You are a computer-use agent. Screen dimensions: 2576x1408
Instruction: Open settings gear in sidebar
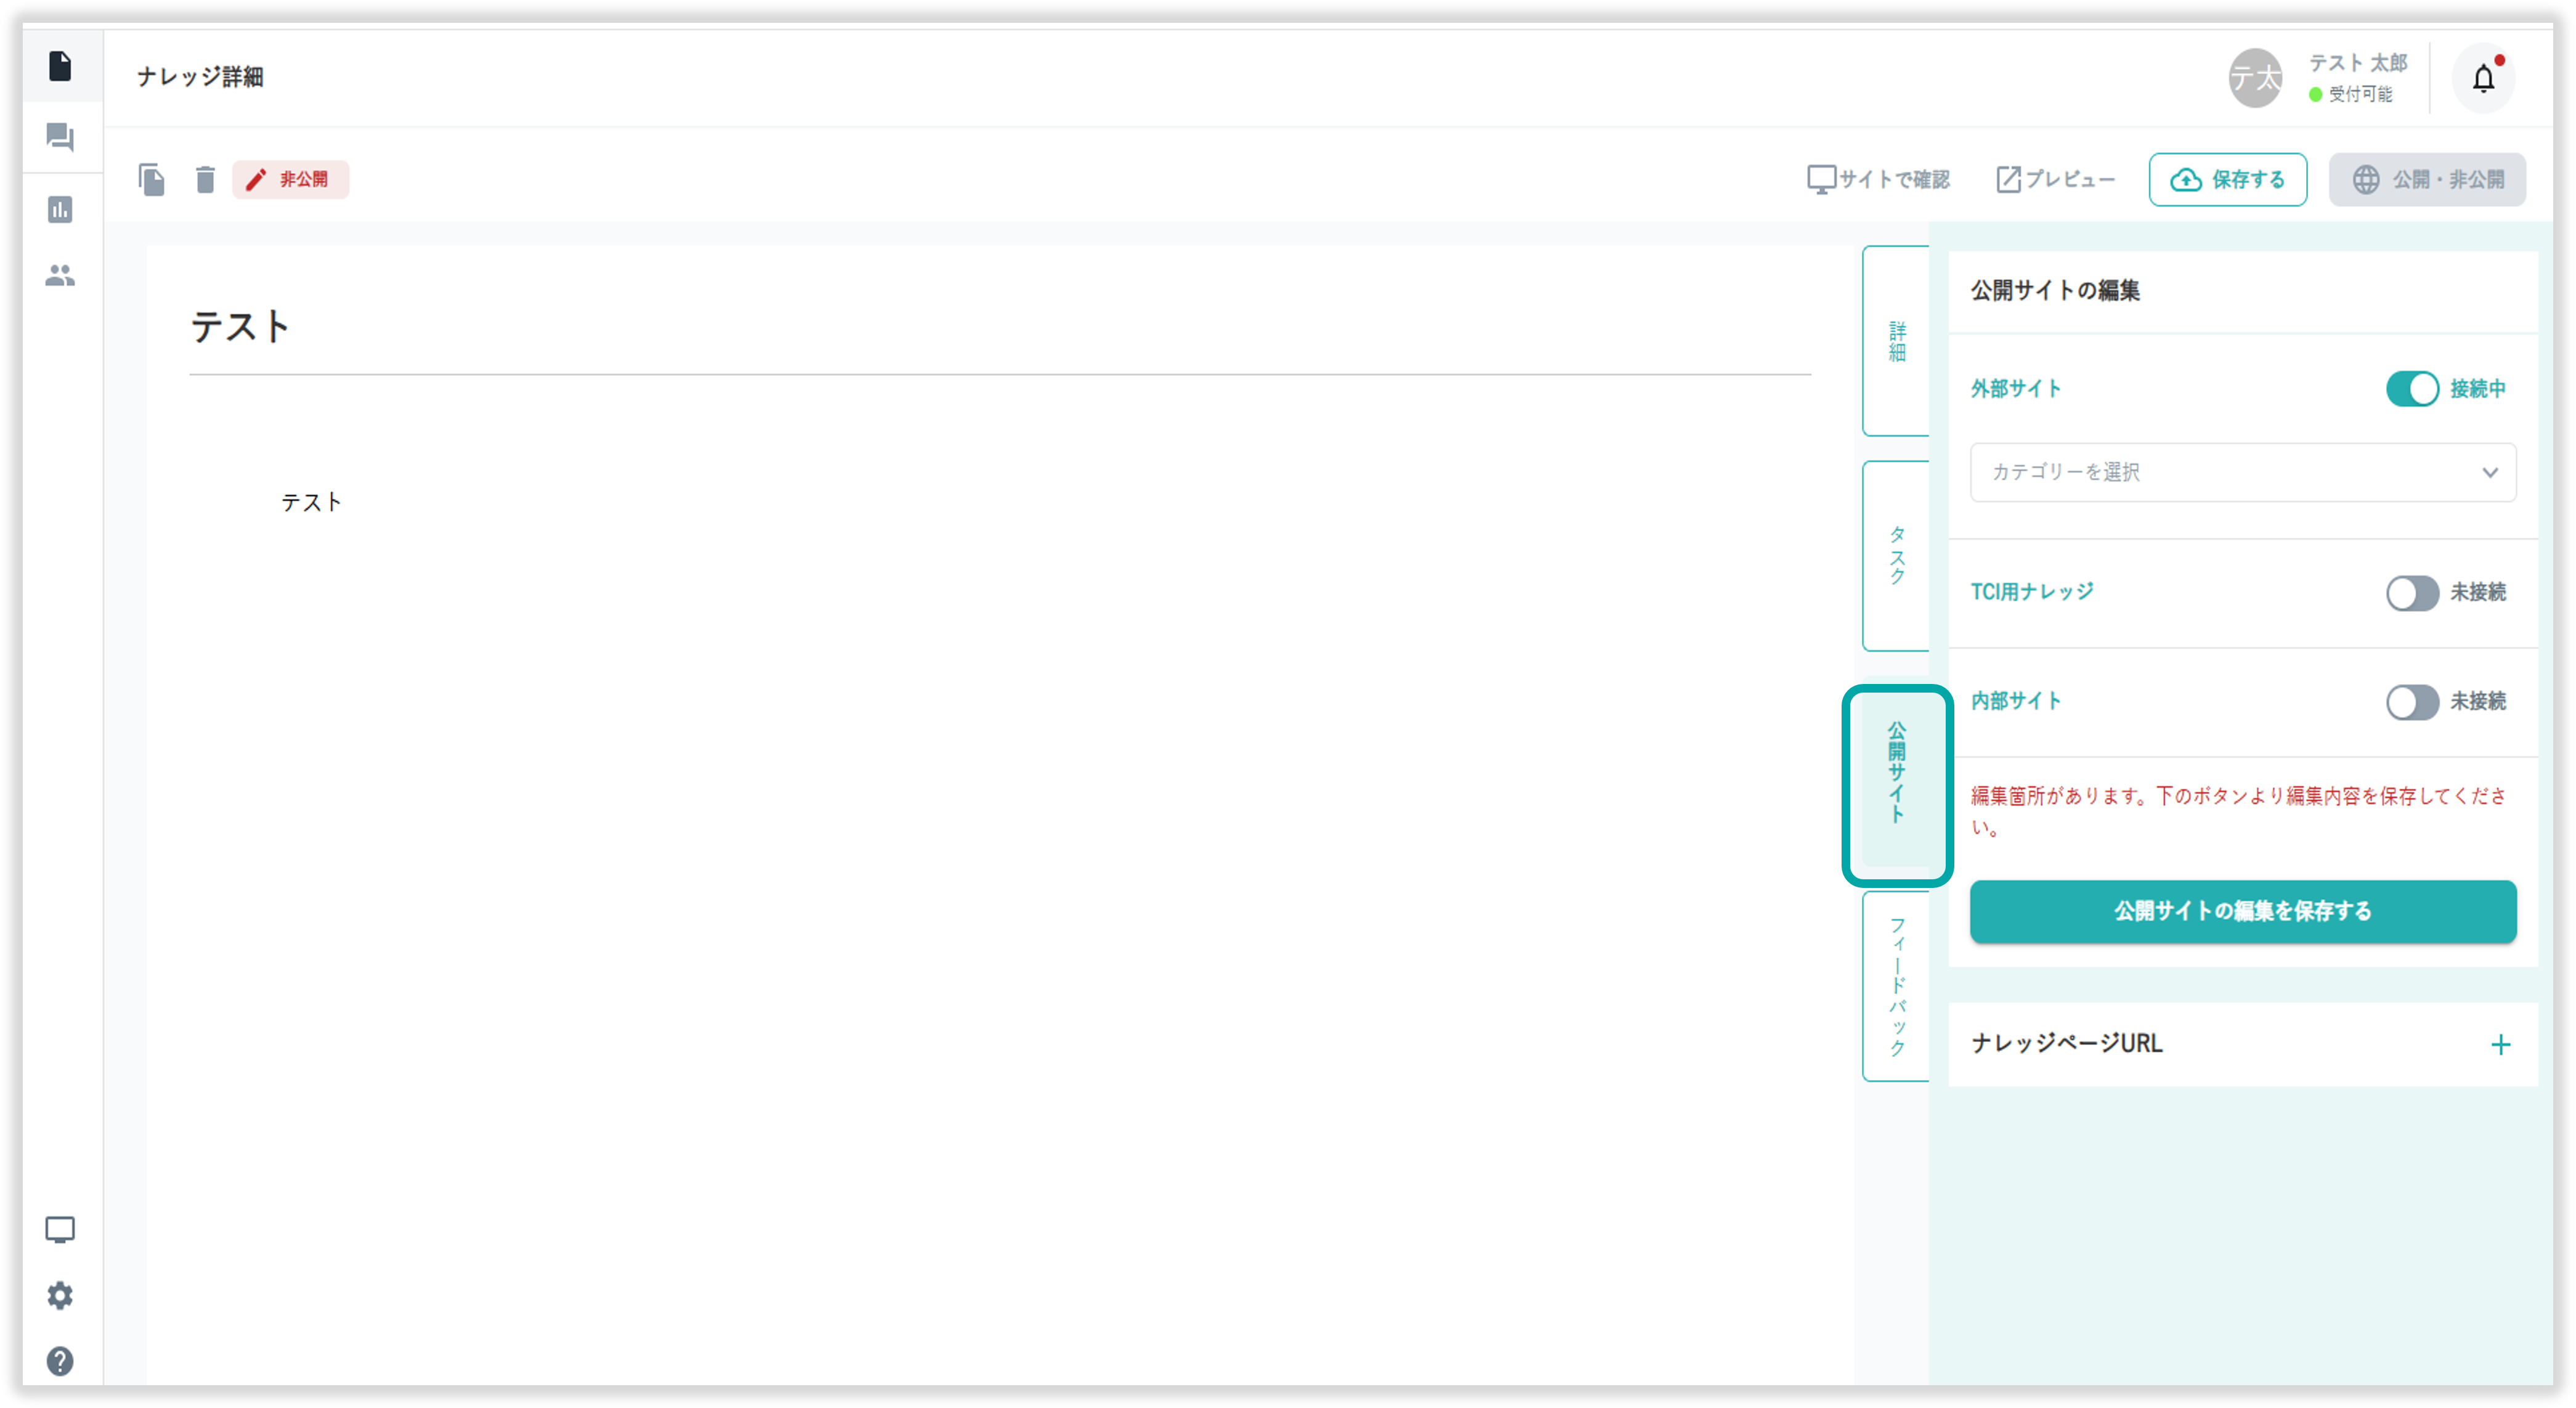60,1296
